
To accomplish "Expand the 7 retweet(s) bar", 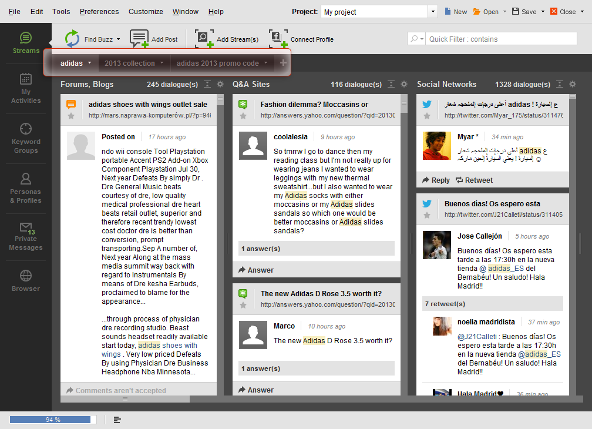I will (x=493, y=304).
